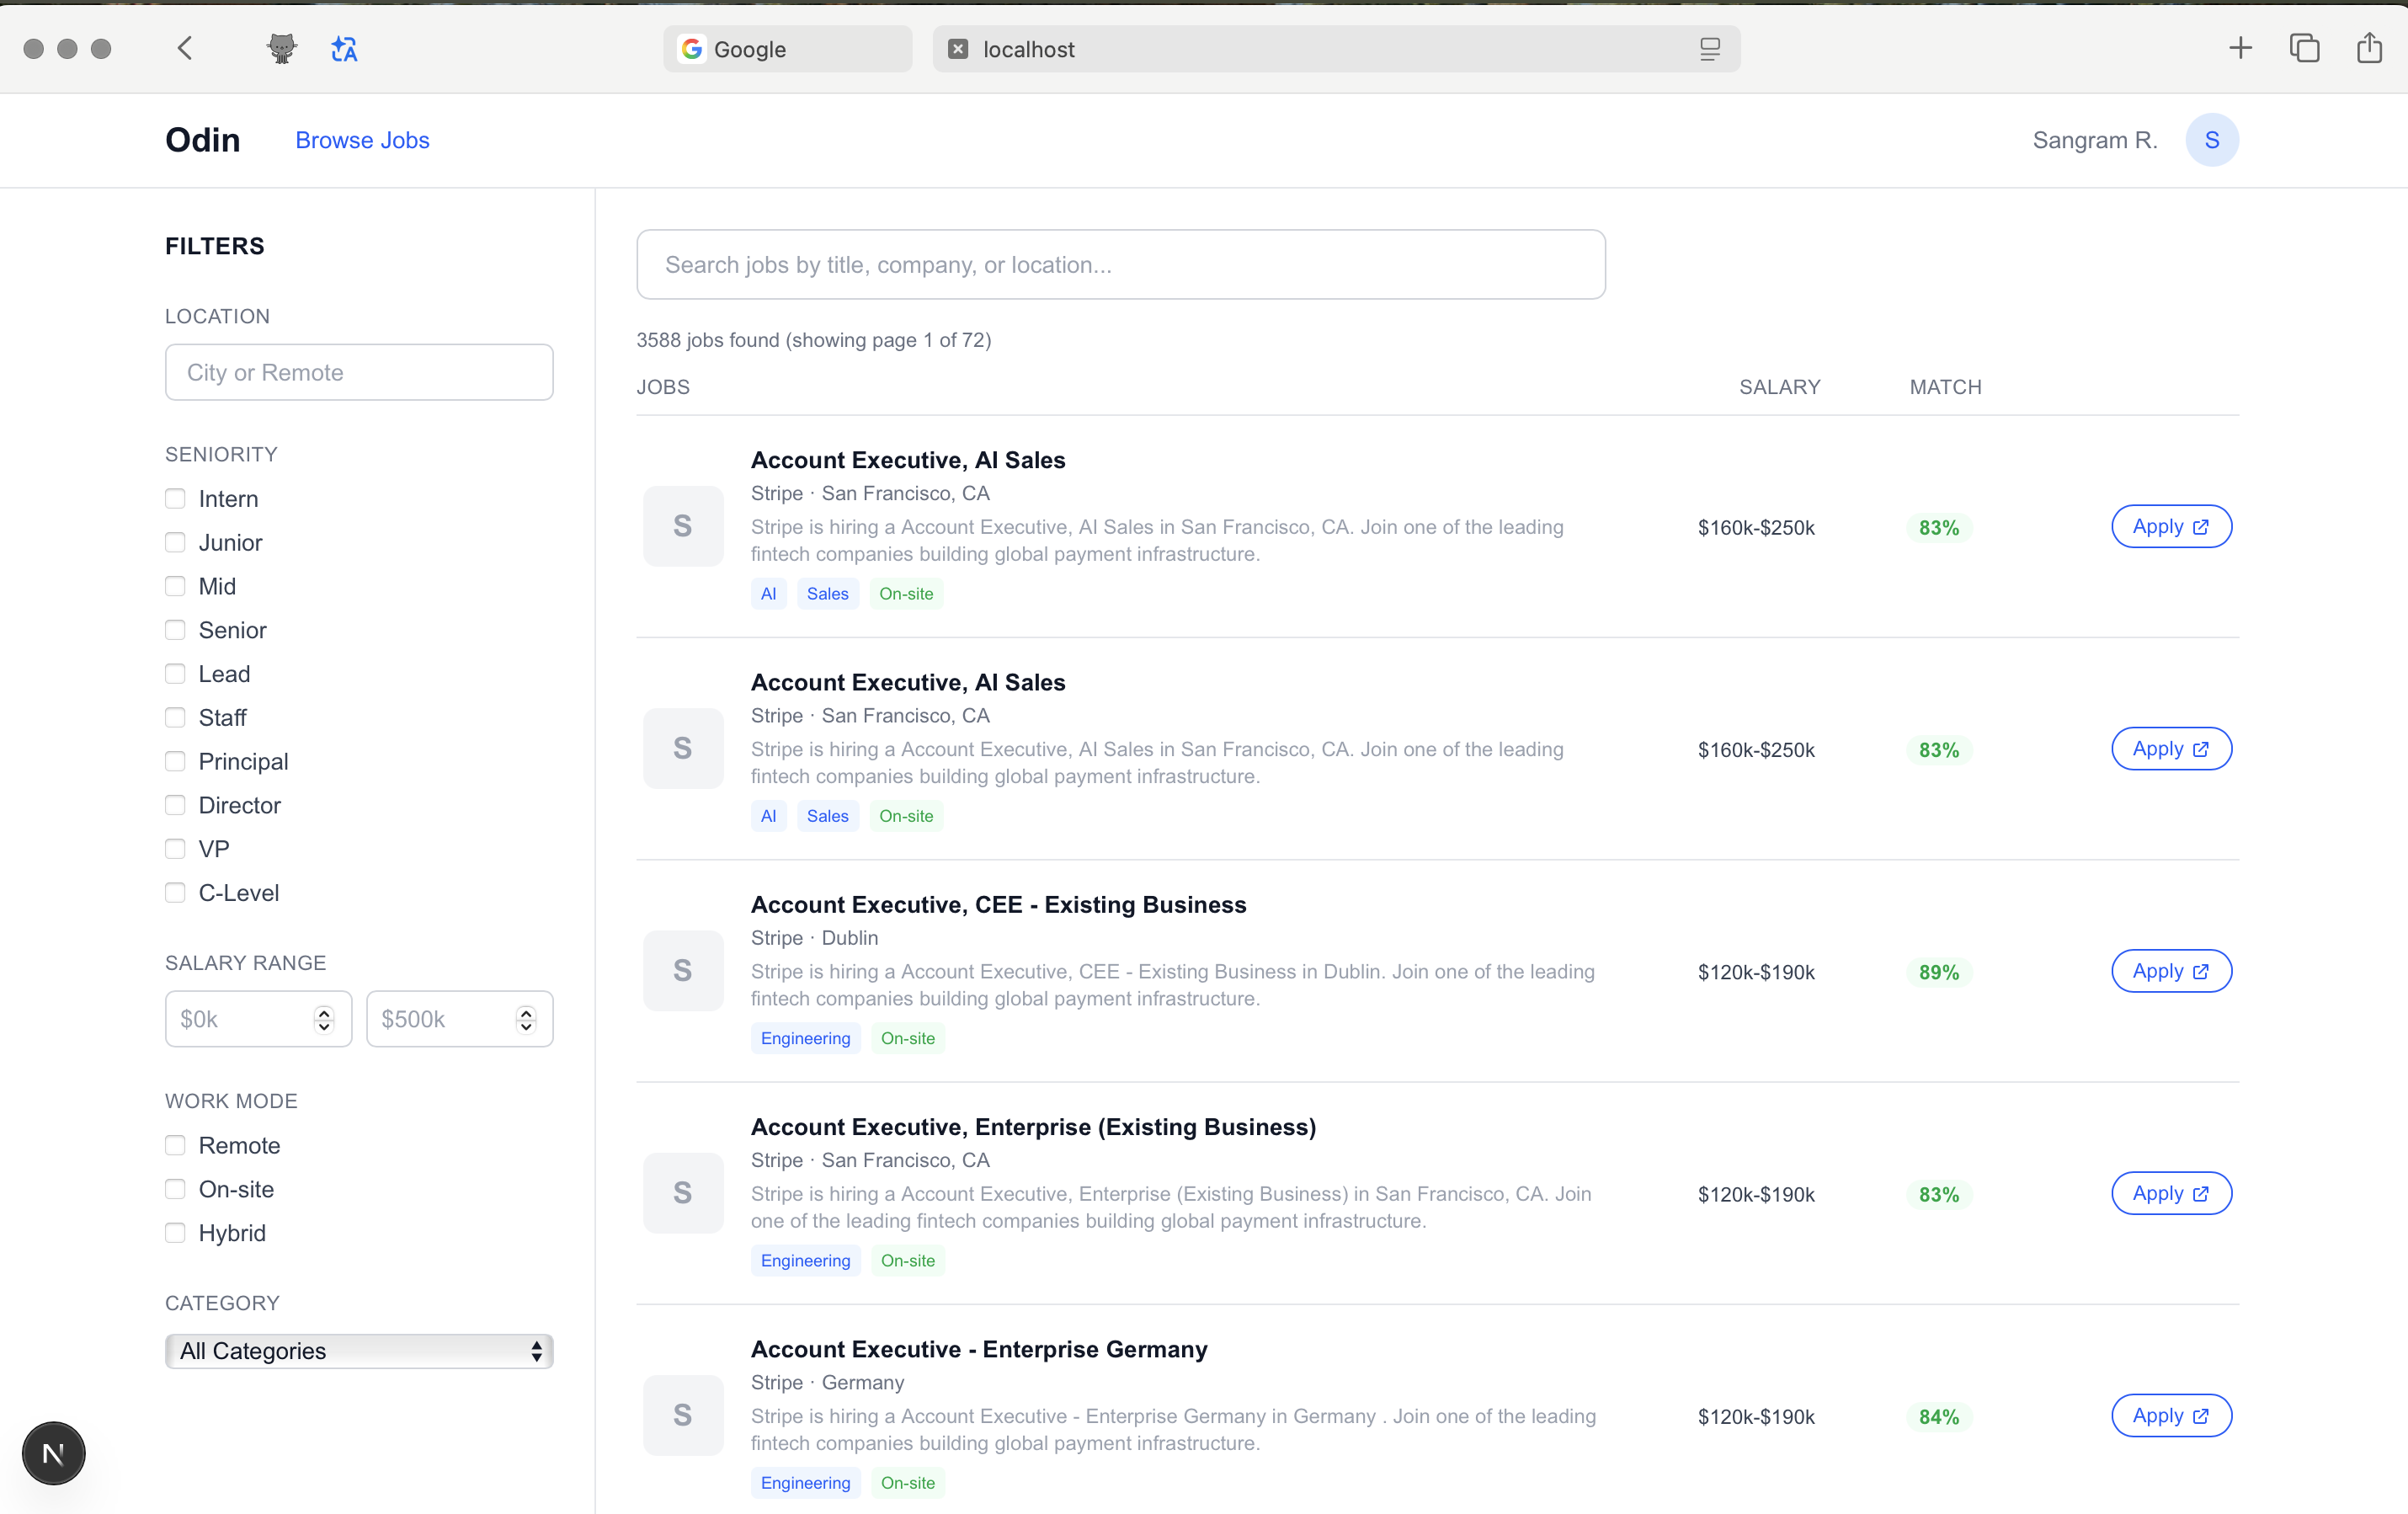The image size is (2408, 1514).
Task: Apply to Enterprise (Existing Business) job
Action: (2171, 1193)
